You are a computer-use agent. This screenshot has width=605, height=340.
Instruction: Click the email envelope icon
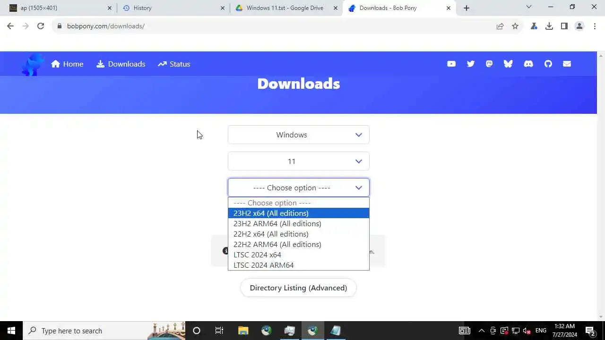(567, 64)
